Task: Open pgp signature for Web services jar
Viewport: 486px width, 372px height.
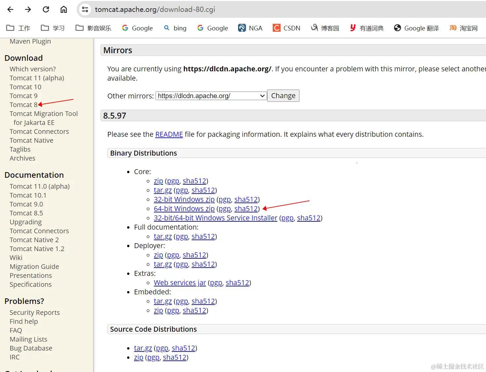Action: [216, 283]
